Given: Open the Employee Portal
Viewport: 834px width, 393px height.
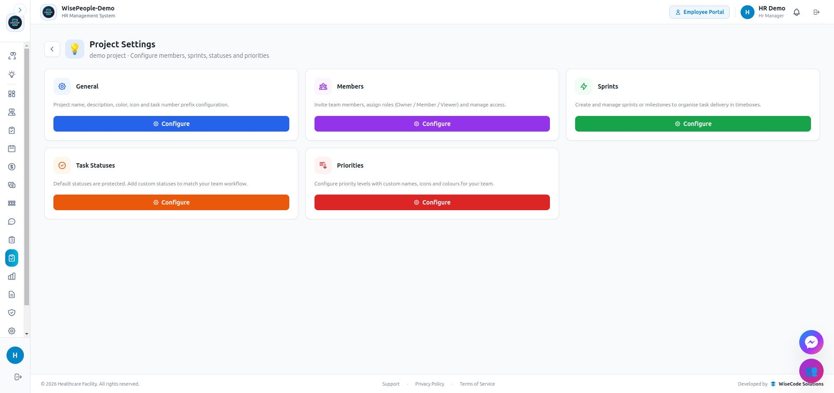Looking at the screenshot, I should click(x=699, y=12).
